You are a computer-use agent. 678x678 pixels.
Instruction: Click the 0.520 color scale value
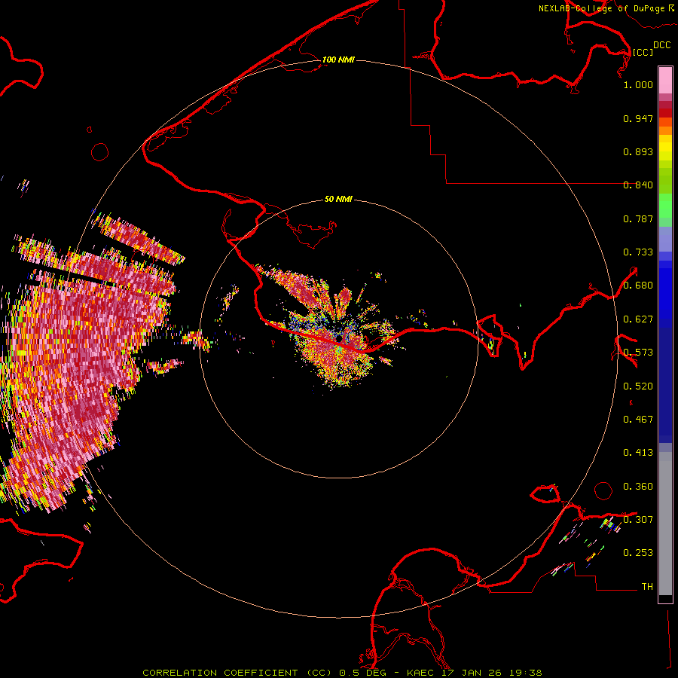pyautogui.click(x=638, y=386)
